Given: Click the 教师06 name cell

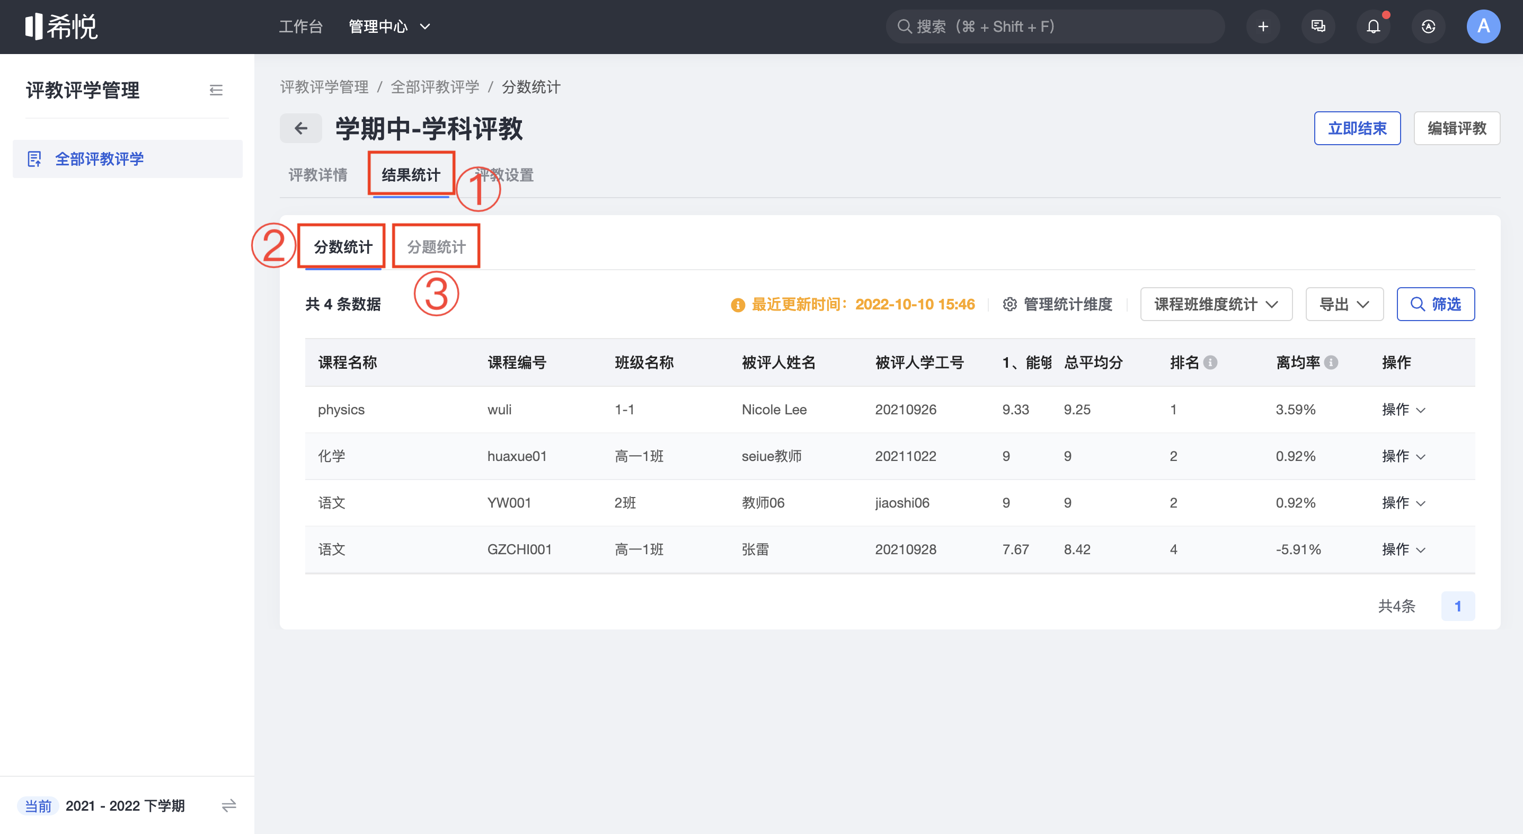Looking at the screenshot, I should tap(763, 503).
